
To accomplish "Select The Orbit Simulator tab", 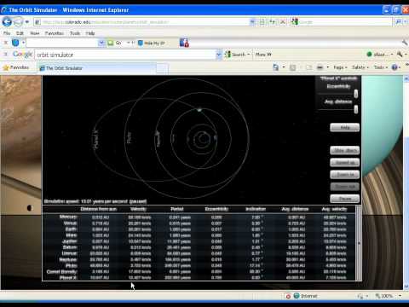I will 96,68.
